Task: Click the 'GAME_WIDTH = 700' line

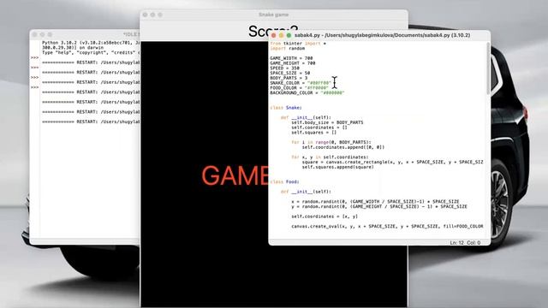Action: [x=291, y=58]
